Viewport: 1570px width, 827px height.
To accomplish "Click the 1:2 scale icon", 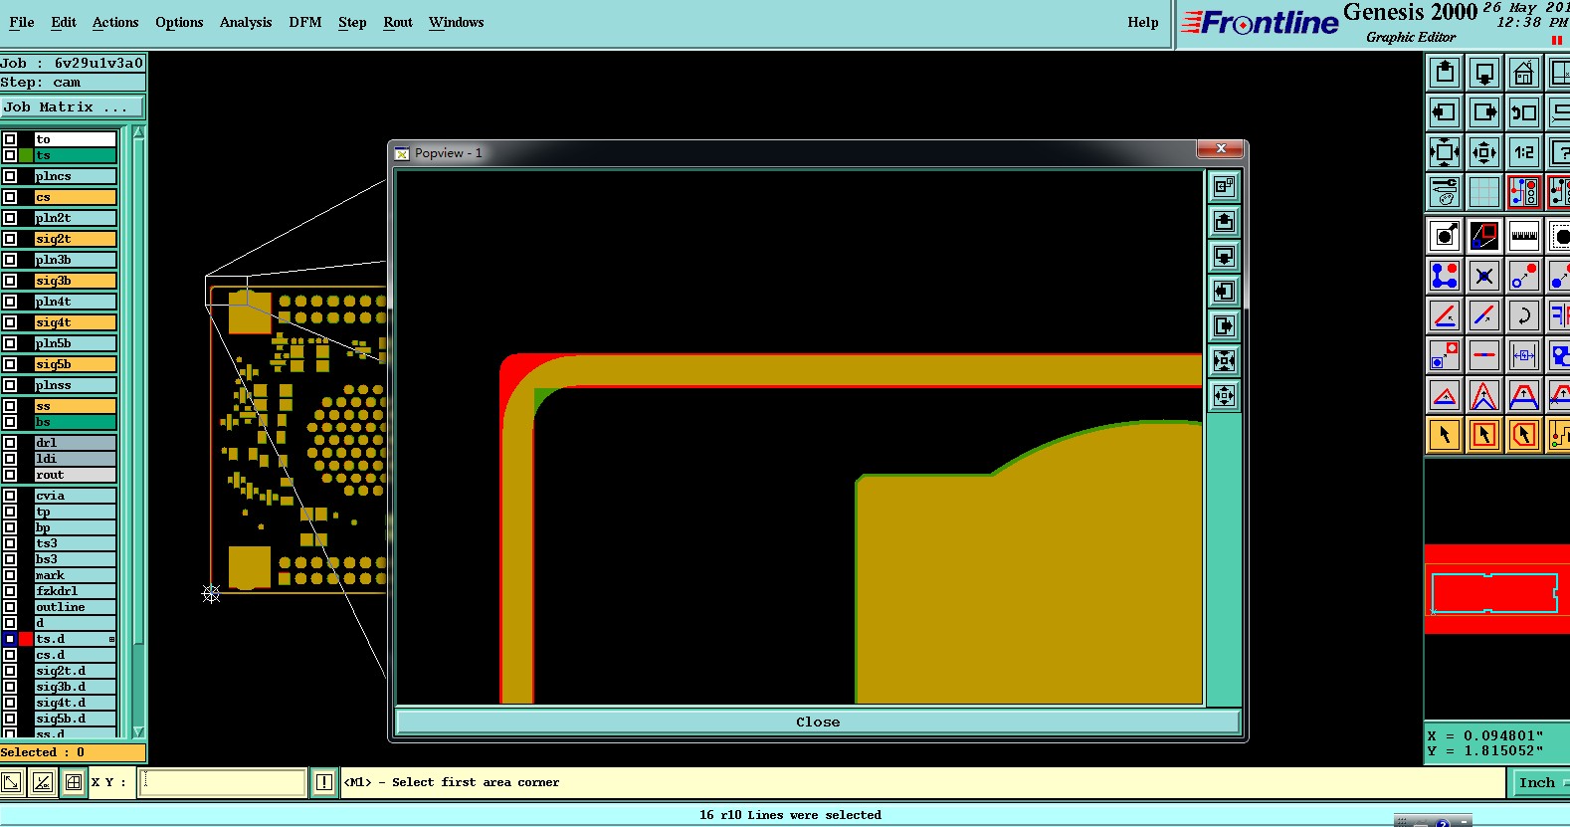I will 1524,152.
